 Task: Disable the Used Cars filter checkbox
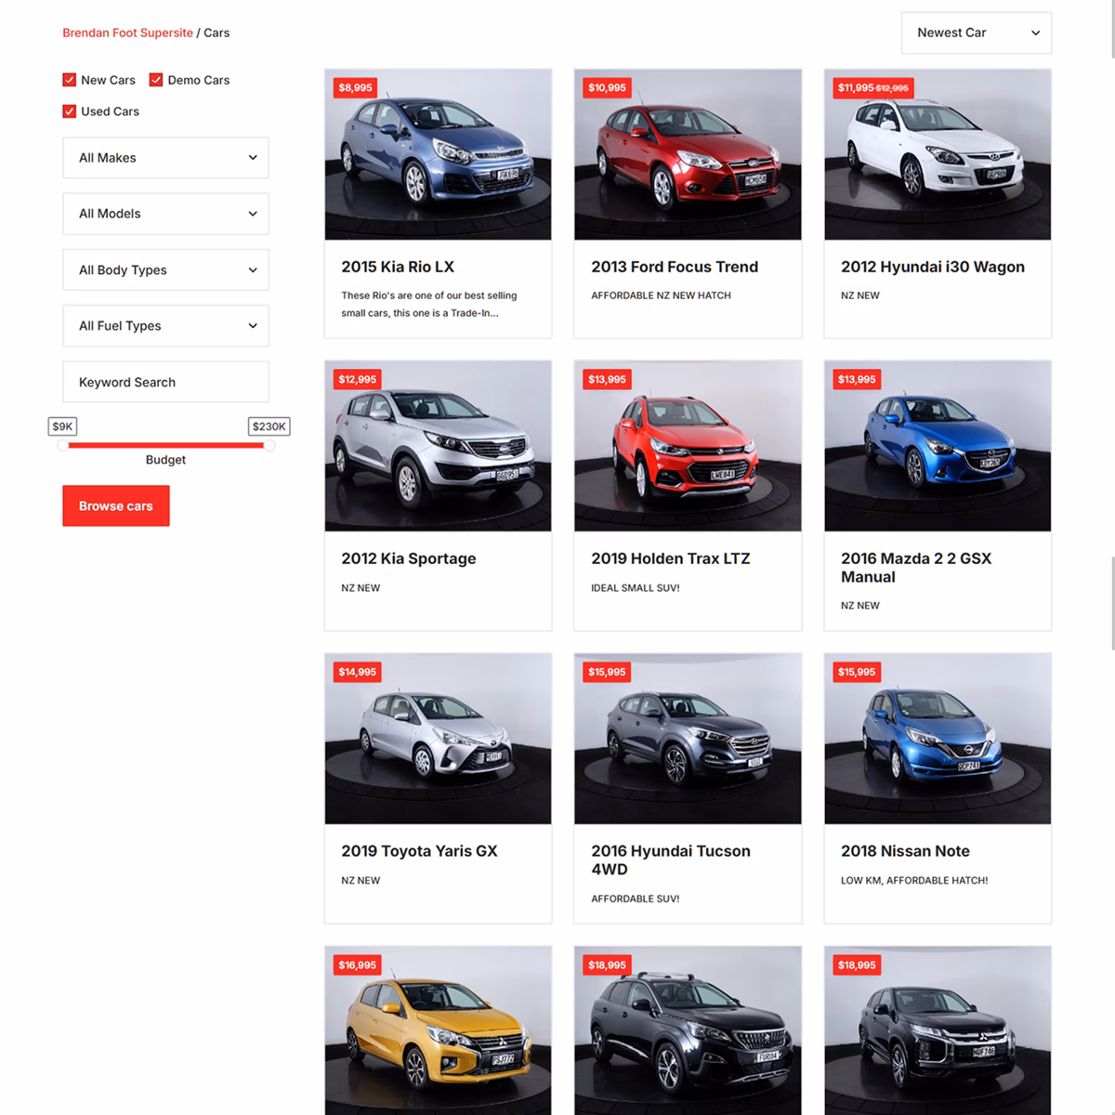(70, 111)
